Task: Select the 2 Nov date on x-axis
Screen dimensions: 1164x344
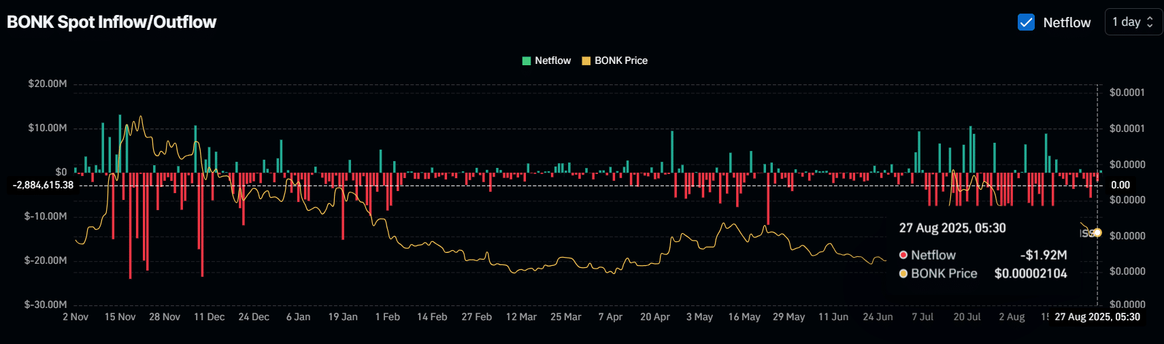Action: point(76,317)
